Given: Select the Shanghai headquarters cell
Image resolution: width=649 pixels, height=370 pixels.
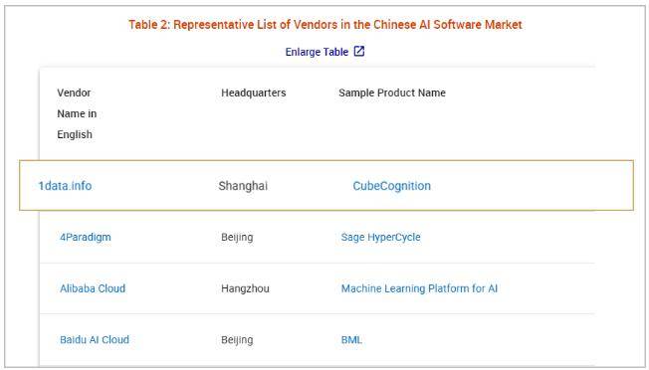Looking at the screenshot, I should (x=243, y=186).
